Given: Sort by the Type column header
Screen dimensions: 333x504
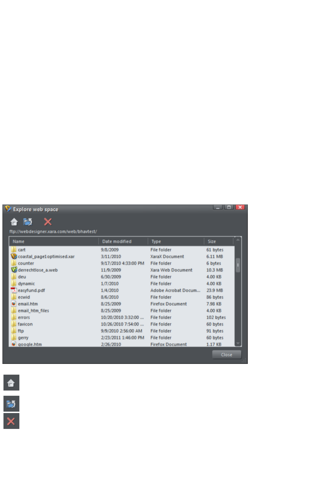Looking at the screenshot, I should coord(176,241).
